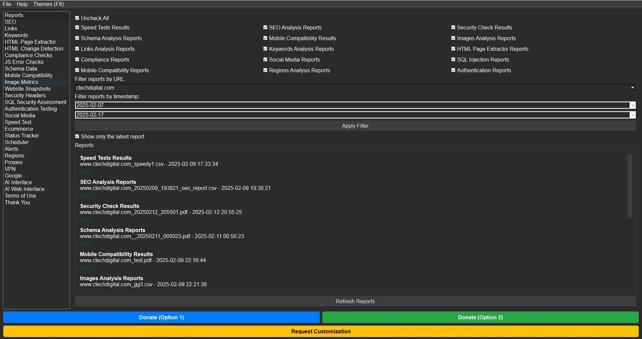Open the Security Check Results pdf link
642x339 pixels.
(x=86, y=218)
